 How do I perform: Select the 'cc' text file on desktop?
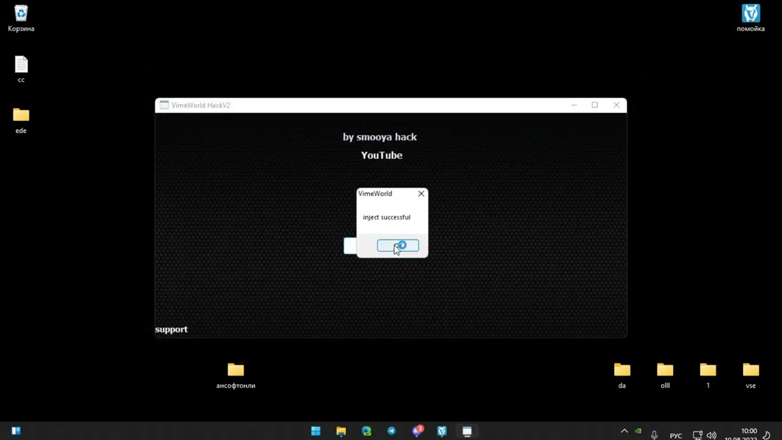tap(21, 69)
